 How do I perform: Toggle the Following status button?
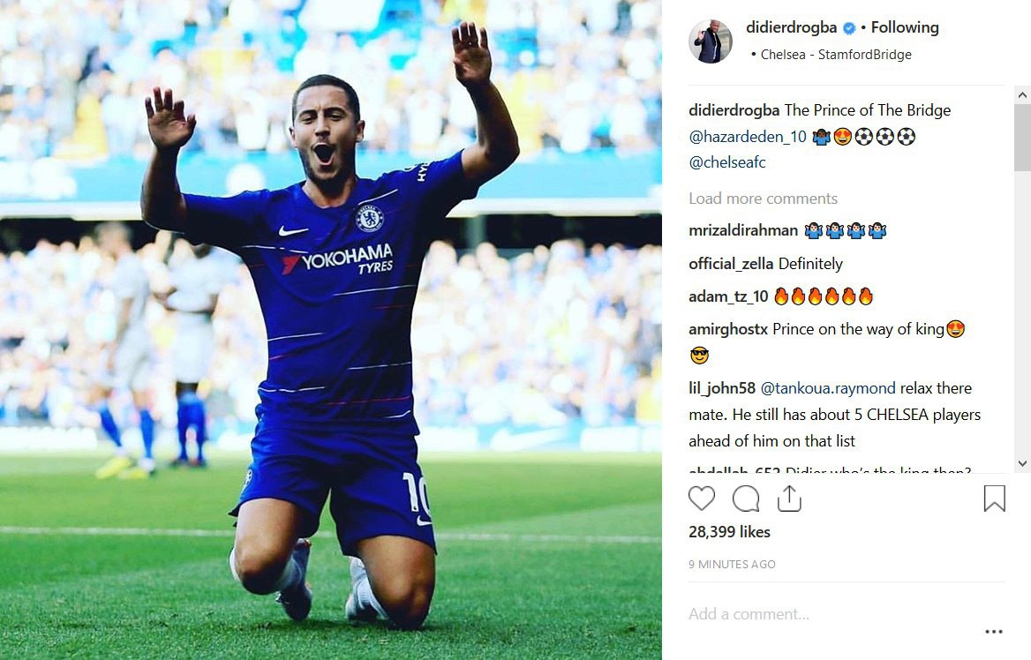point(905,27)
